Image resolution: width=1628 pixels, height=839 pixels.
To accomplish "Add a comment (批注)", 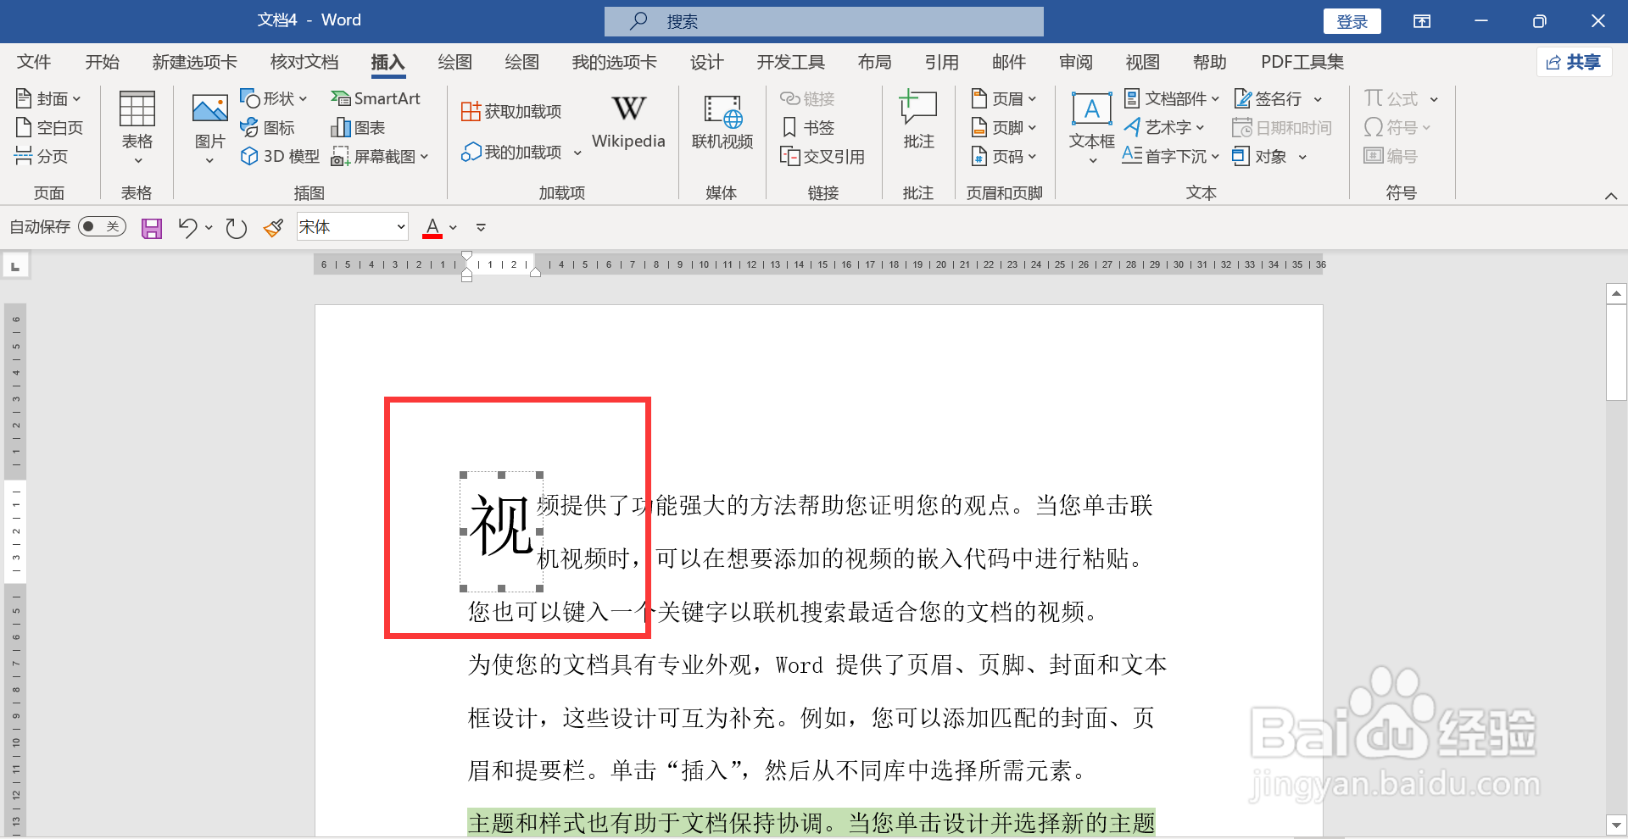I will pyautogui.click(x=918, y=120).
